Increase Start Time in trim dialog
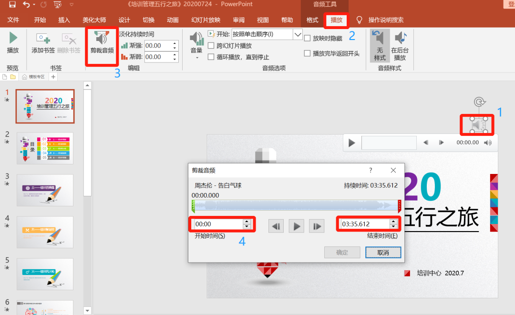 (x=247, y=222)
